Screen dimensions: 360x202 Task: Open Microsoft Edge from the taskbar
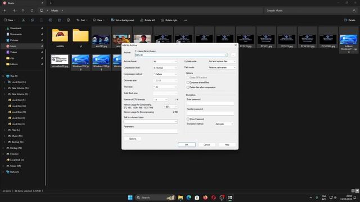pos(189,198)
